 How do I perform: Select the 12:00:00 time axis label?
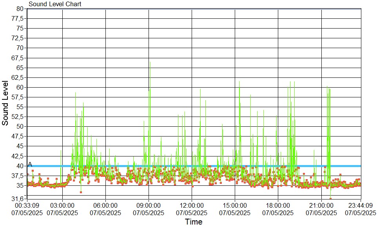tap(192, 205)
